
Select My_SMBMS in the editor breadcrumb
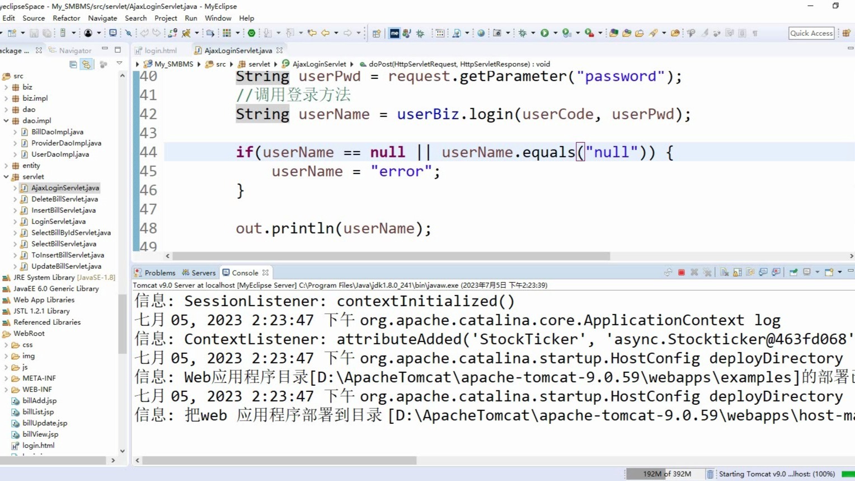[x=168, y=64]
